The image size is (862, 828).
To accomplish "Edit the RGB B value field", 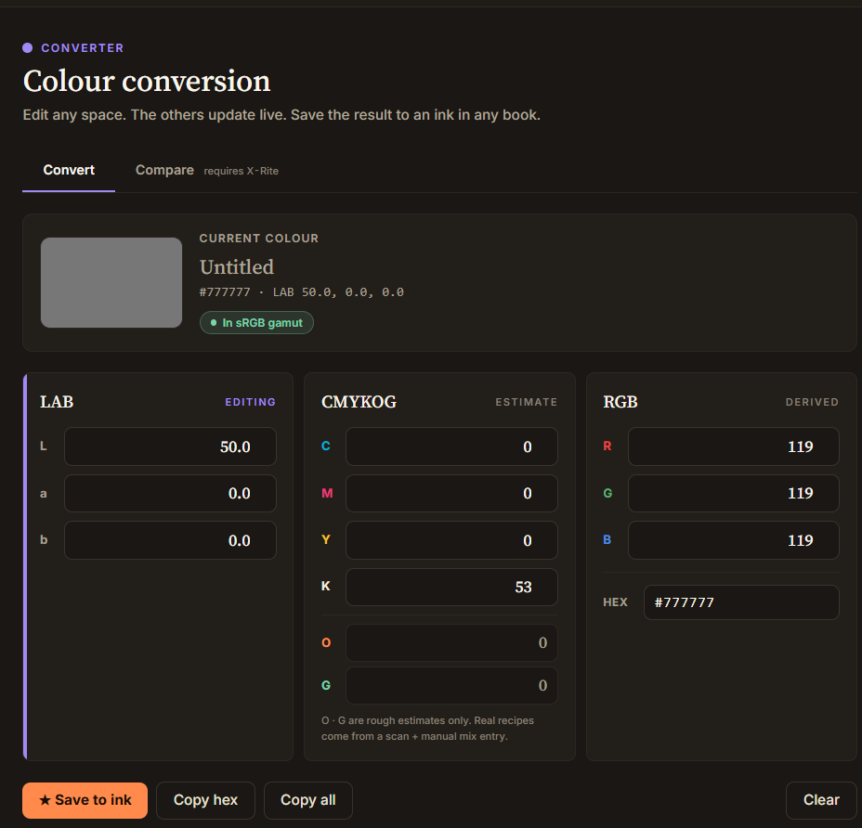I will pyautogui.click(x=734, y=540).
